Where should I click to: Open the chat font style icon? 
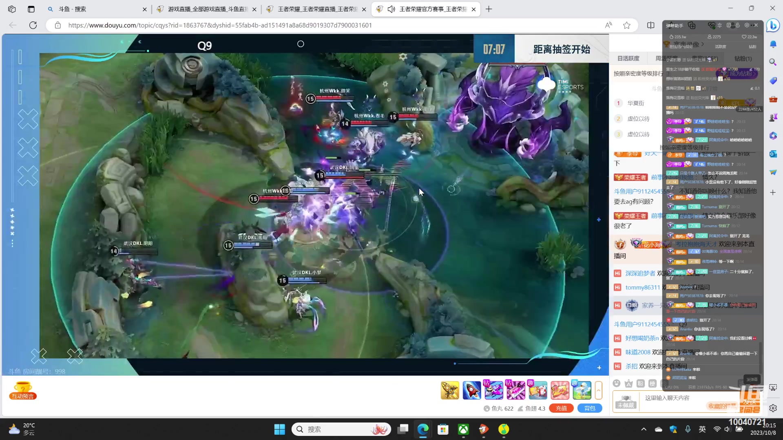[628, 383]
